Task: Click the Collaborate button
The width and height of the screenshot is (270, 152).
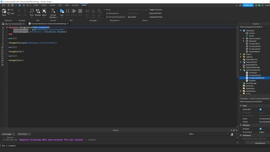Action: 248,5
